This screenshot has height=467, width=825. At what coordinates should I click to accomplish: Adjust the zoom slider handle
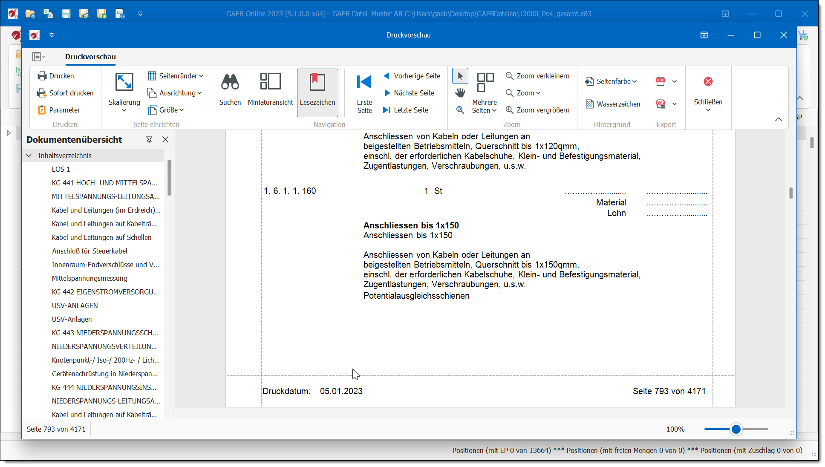736,429
